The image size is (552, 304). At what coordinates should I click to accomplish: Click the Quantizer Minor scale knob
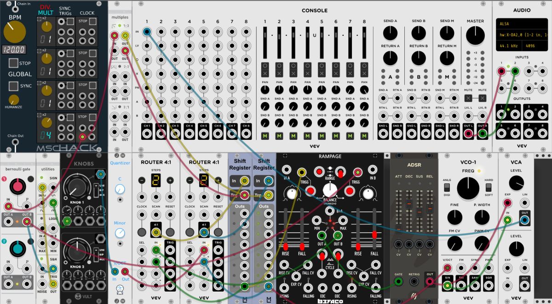click(120, 233)
